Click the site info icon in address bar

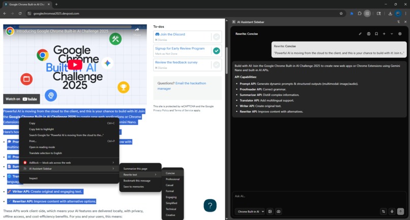point(30,14)
